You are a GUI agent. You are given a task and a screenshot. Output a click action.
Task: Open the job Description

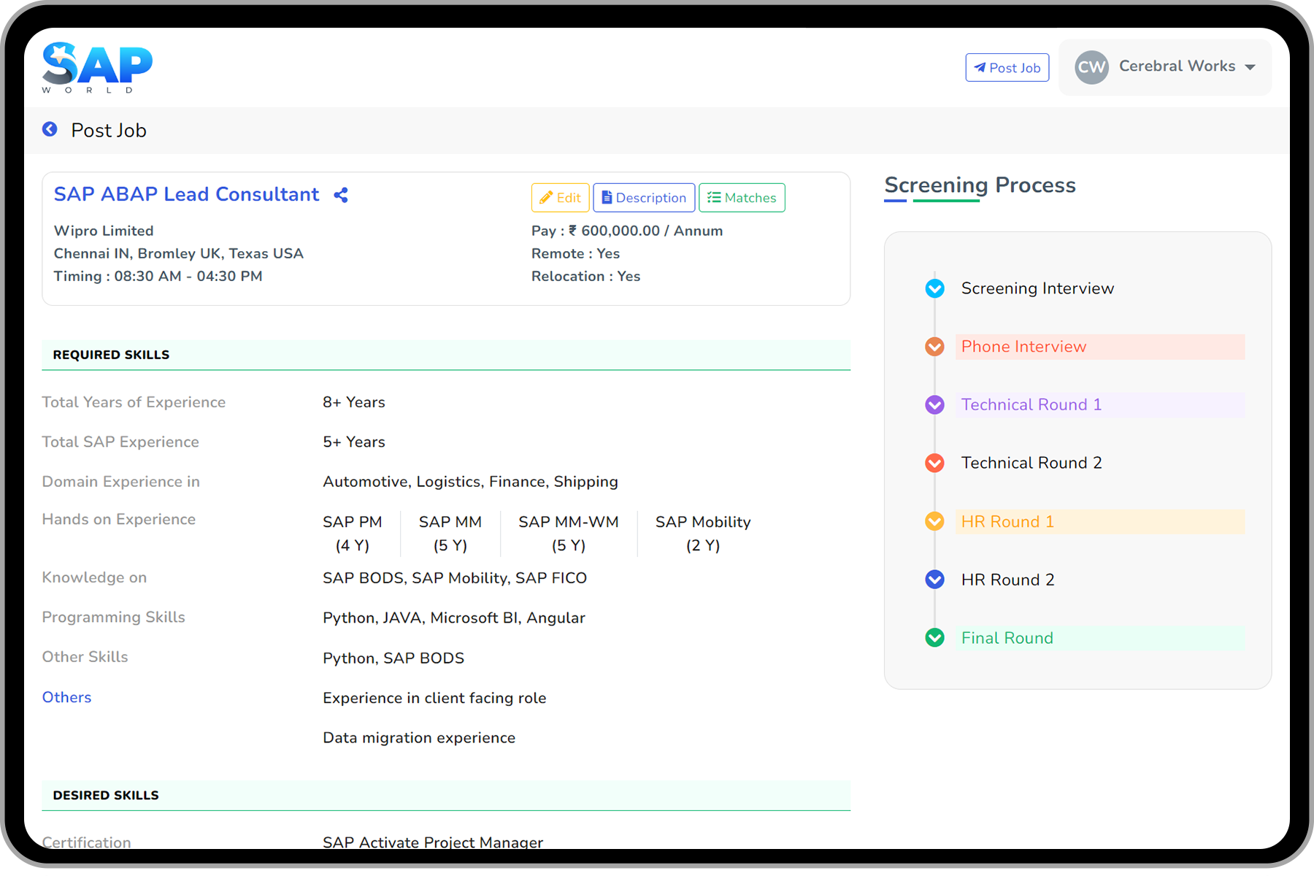pyautogui.click(x=644, y=198)
